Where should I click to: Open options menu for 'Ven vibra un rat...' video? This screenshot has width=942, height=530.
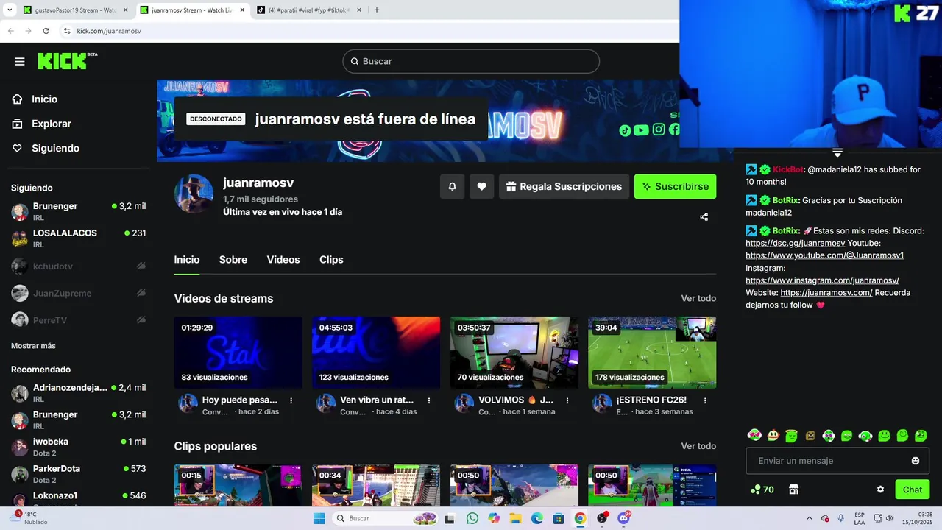[x=429, y=400]
